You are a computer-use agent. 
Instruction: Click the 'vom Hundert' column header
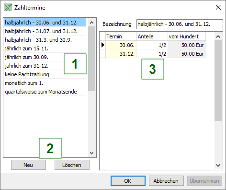(187, 36)
